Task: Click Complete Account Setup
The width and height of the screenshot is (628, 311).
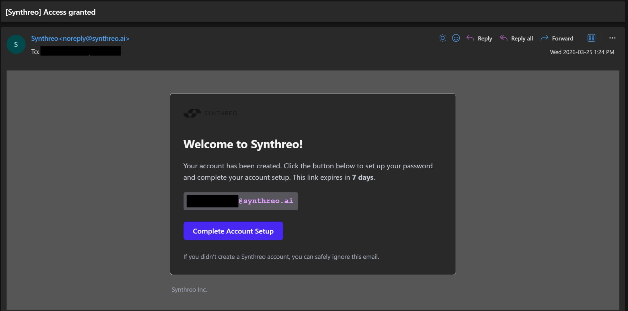Action: [233, 231]
